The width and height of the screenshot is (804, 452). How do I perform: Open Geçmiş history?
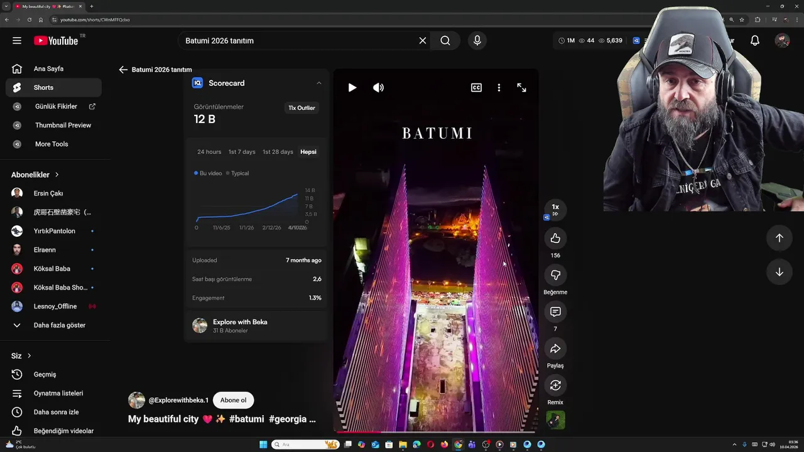click(53, 375)
